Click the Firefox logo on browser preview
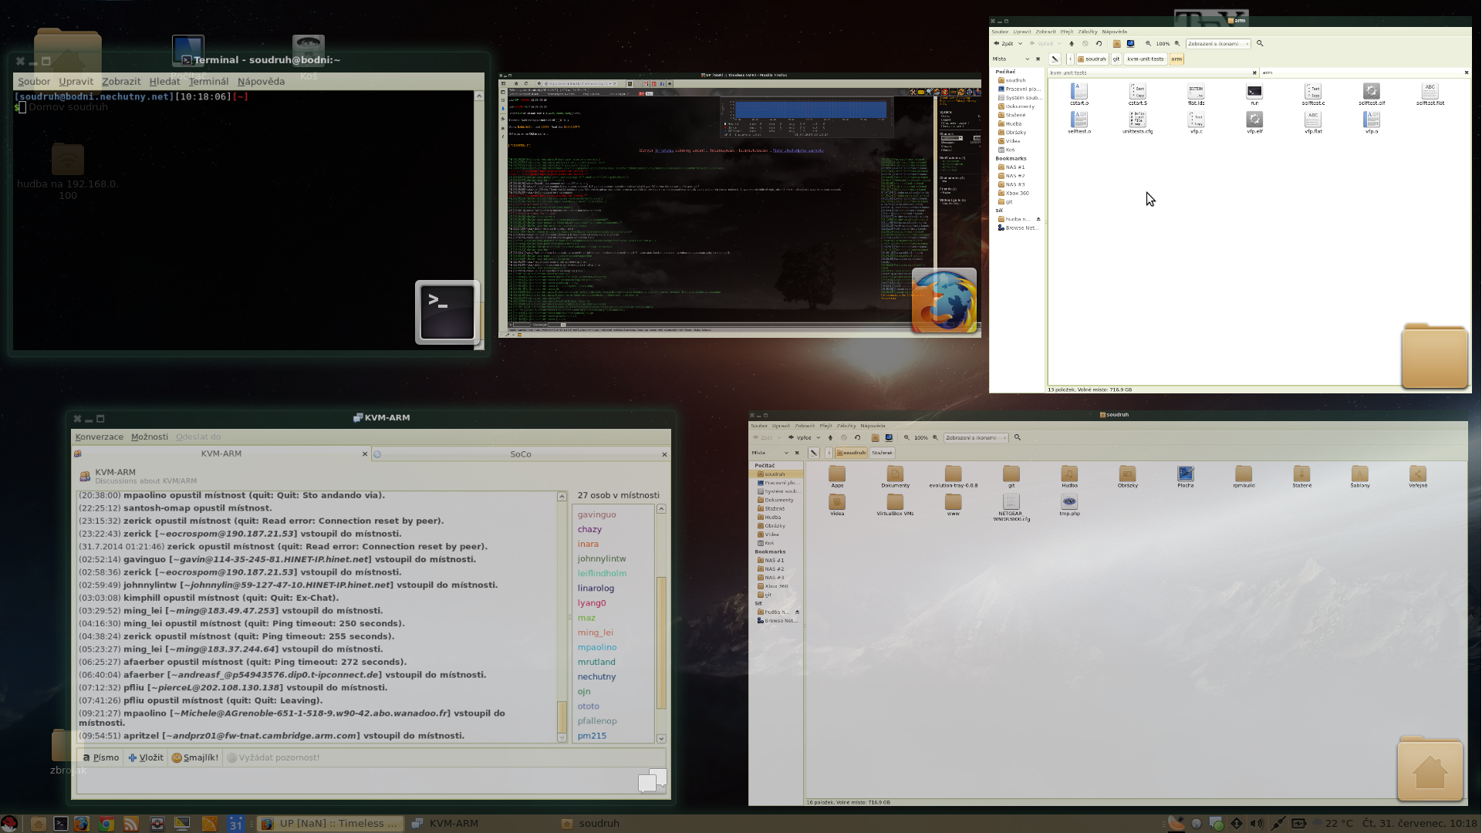The image size is (1482, 833). coord(944,301)
